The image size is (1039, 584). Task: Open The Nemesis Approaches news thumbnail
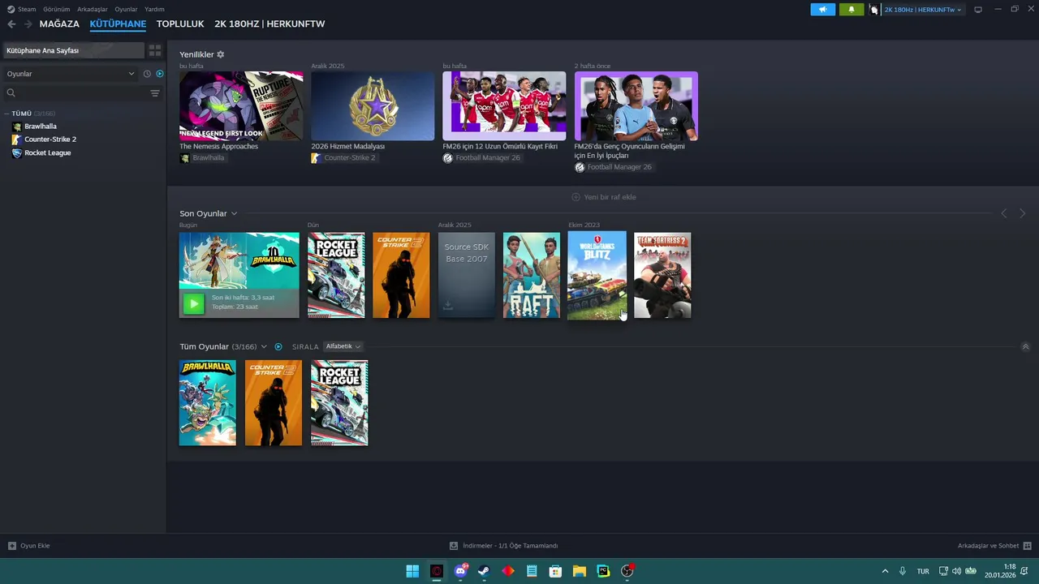point(241,106)
